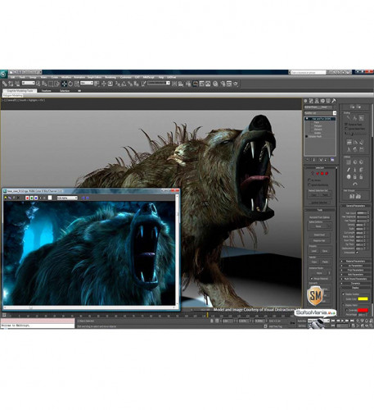Activate the Select and Rotate tool

pos(70,84)
